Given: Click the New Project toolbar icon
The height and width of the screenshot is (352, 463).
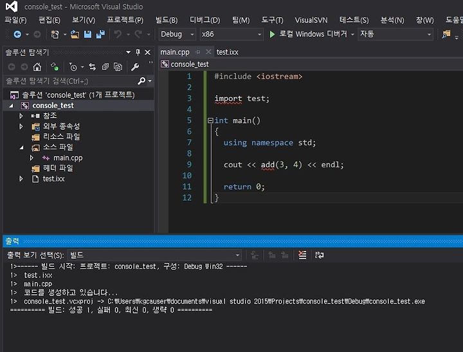Looking at the screenshot, I should 55,34.
